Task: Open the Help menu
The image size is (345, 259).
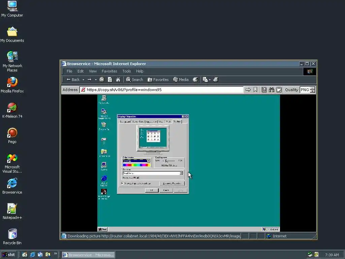Action: click(140, 71)
